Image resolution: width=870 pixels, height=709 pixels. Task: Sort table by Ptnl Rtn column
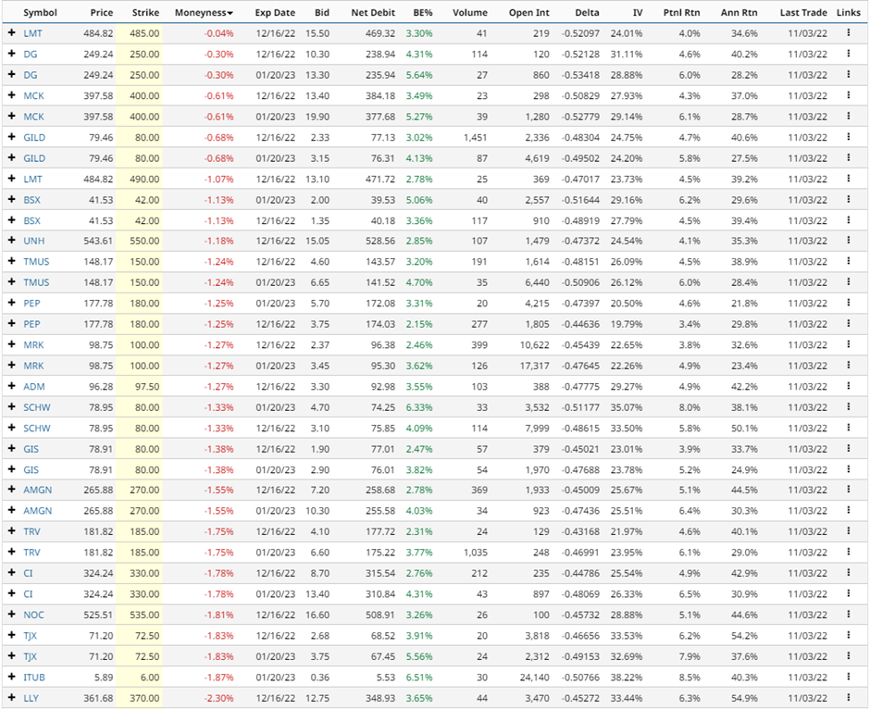(x=681, y=12)
